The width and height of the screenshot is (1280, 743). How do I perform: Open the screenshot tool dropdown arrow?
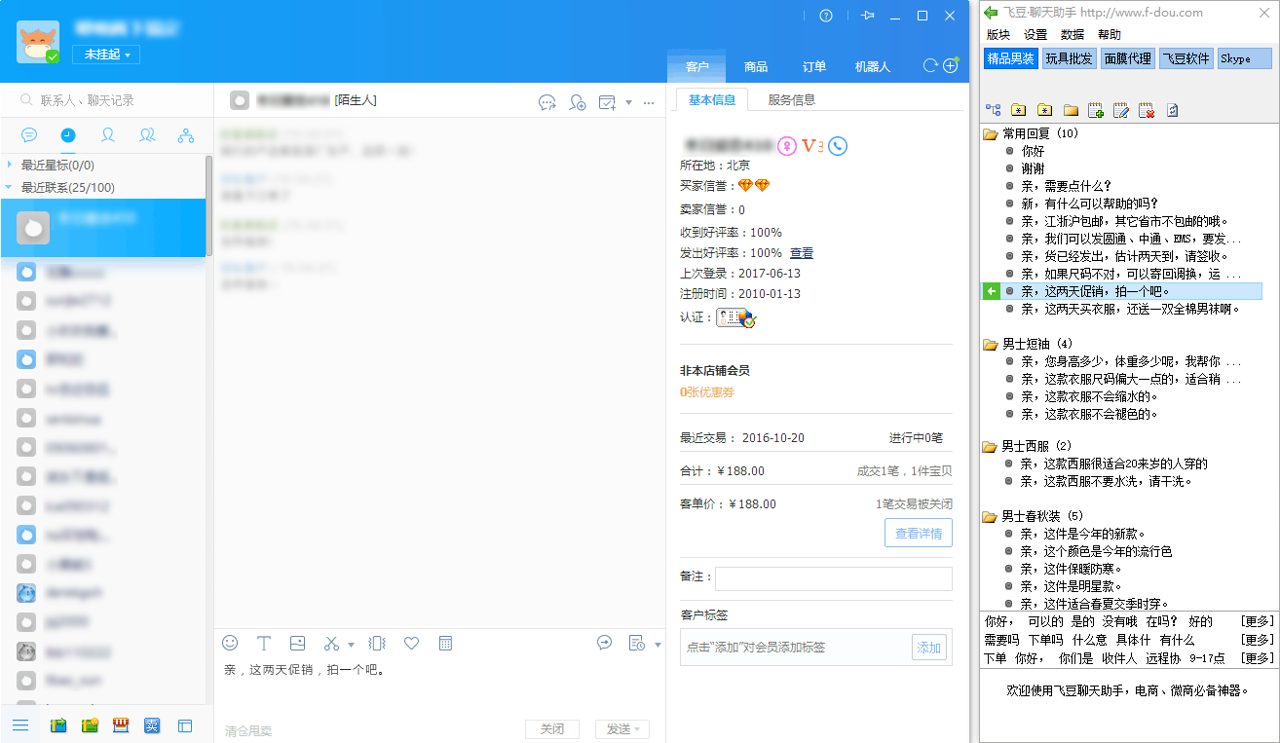pos(351,644)
